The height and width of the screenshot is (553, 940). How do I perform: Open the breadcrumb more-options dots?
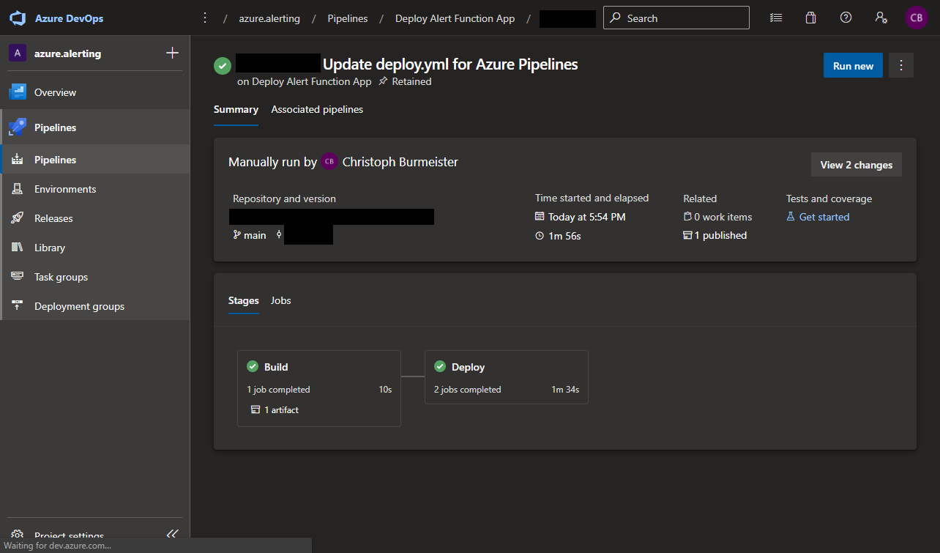tap(205, 18)
